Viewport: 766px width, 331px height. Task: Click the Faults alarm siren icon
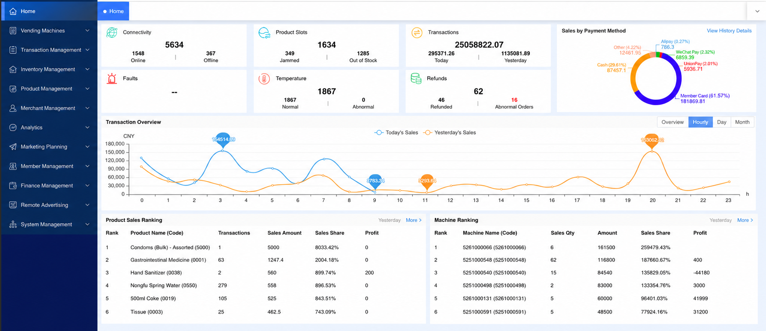112,78
